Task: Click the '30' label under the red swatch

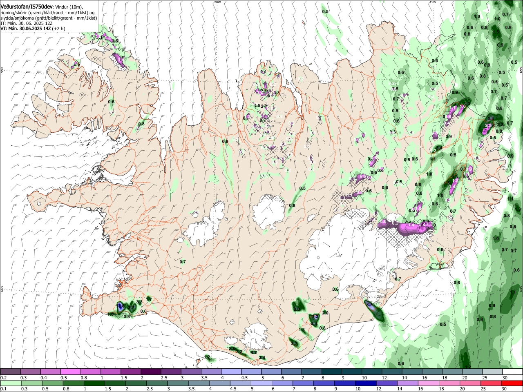Action: tap(505, 389)
